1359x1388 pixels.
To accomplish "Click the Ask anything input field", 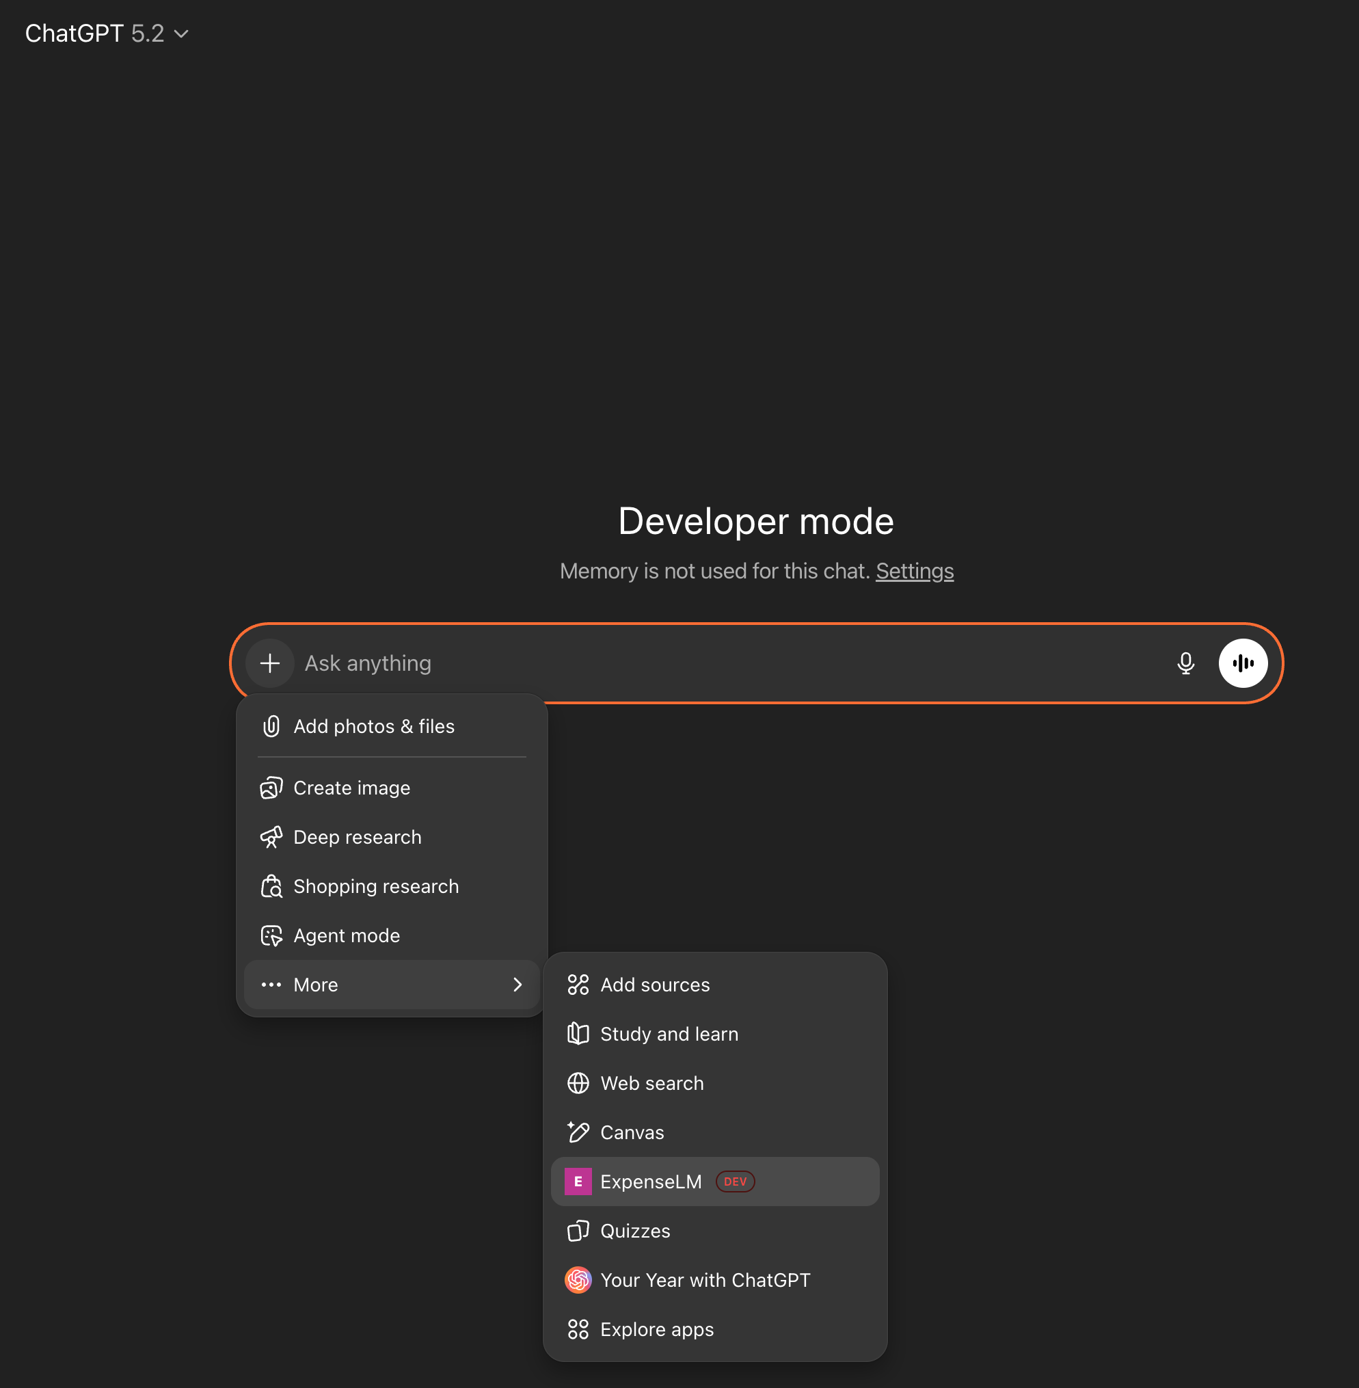I will coord(500,663).
